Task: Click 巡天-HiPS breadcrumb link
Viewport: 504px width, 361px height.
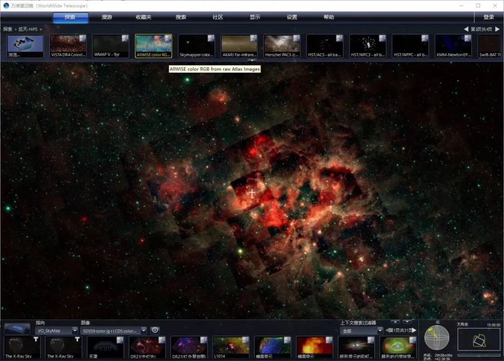Action: 27,29
